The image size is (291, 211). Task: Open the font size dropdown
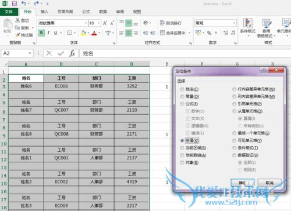click(x=99, y=23)
